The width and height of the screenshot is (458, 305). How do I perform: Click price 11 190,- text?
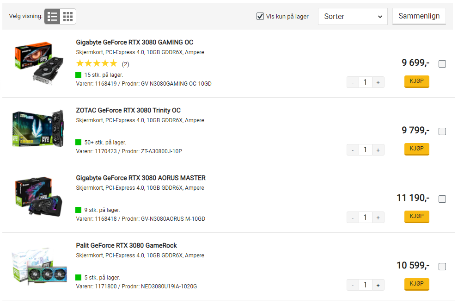coord(413,198)
